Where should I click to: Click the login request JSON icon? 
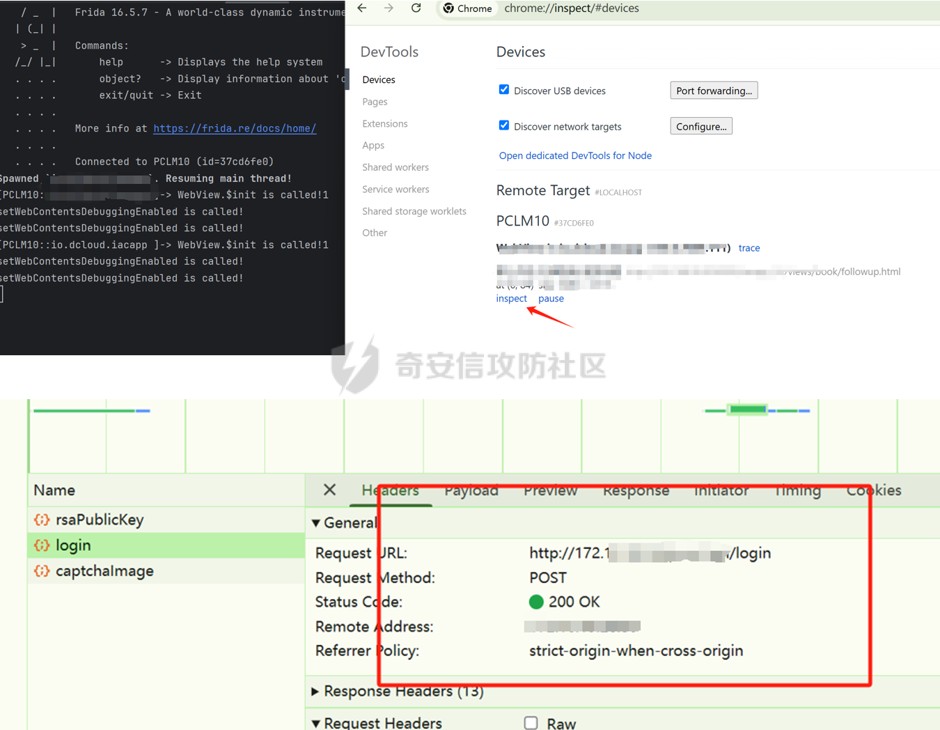(42, 545)
